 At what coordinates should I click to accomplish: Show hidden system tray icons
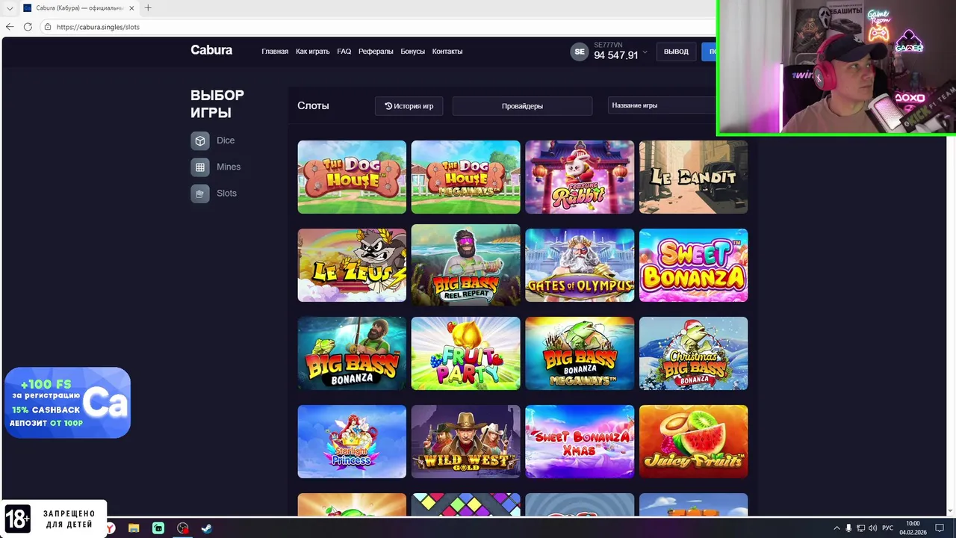tap(836, 528)
